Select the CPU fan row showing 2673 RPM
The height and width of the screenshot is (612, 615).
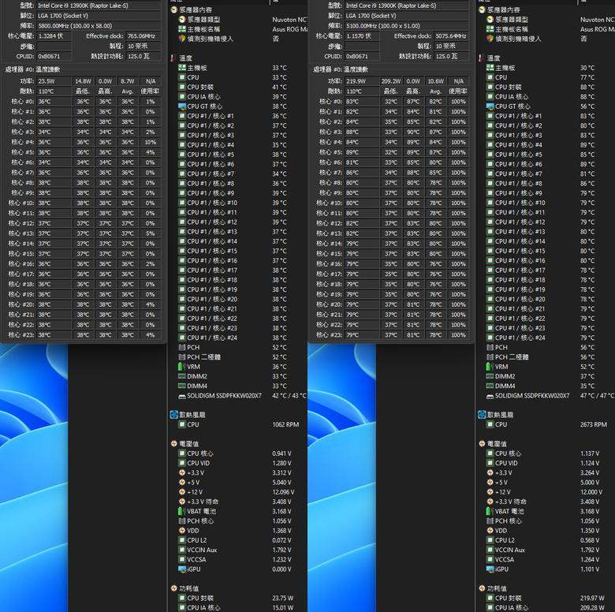[546, 424]
